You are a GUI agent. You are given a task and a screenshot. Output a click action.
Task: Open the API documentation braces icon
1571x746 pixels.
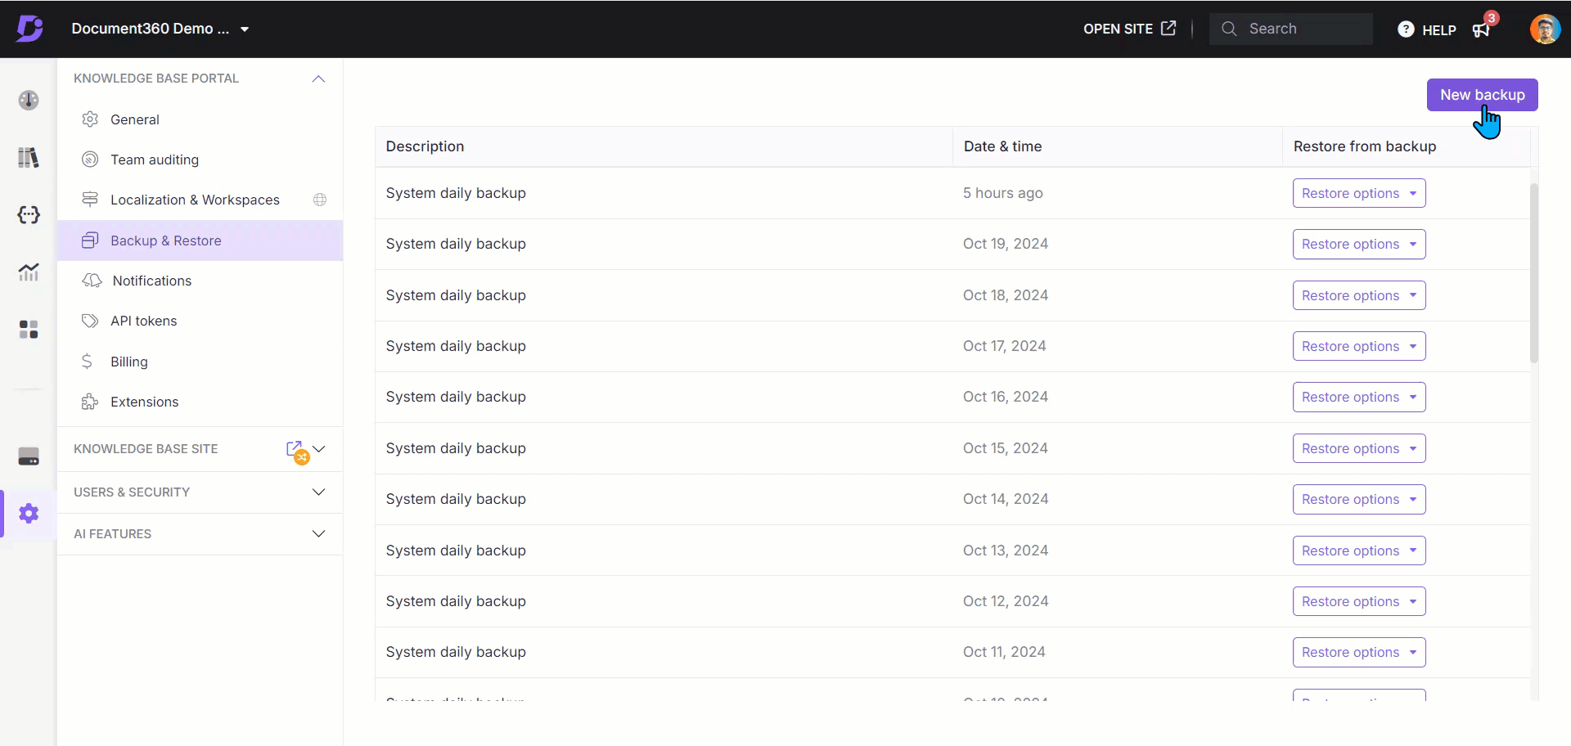tap(29, 214)
